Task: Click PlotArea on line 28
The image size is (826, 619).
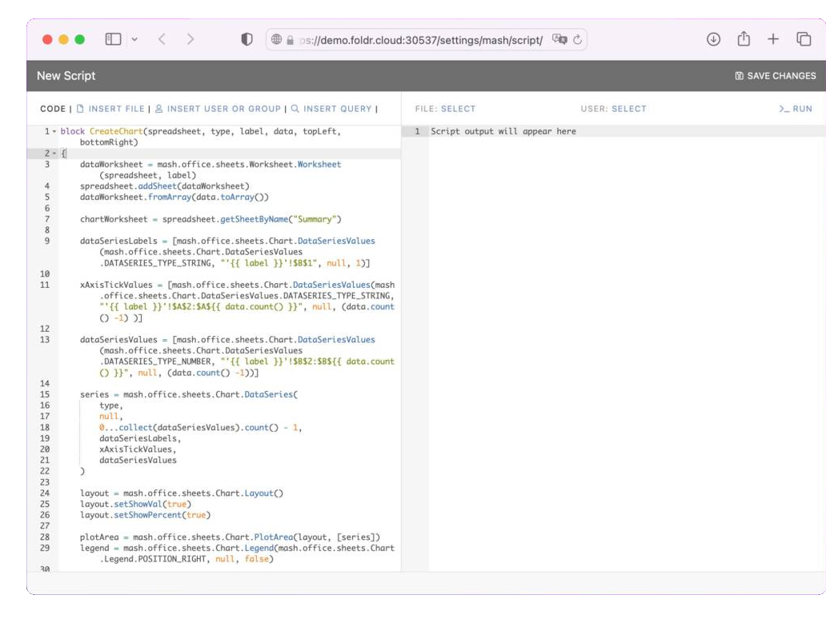Action: [274, 537]
